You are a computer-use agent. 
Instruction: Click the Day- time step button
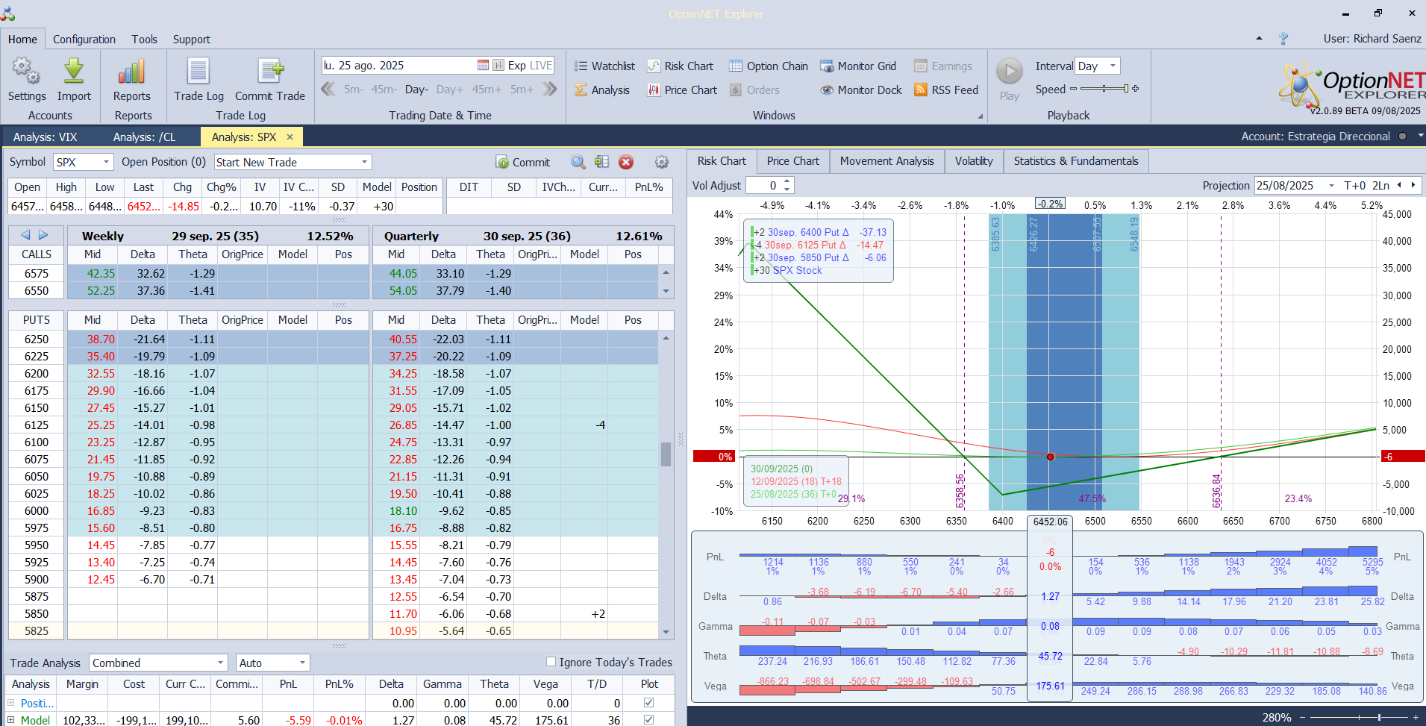click(416, 90)
